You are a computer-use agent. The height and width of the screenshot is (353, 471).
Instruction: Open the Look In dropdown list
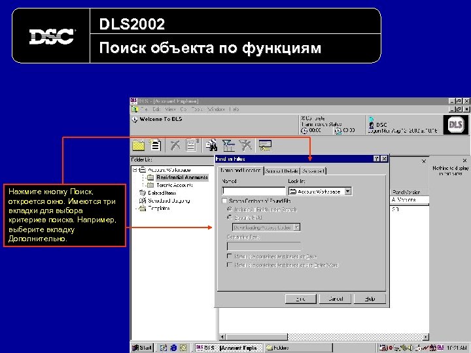pyautogui.click(x=348, y=191)
